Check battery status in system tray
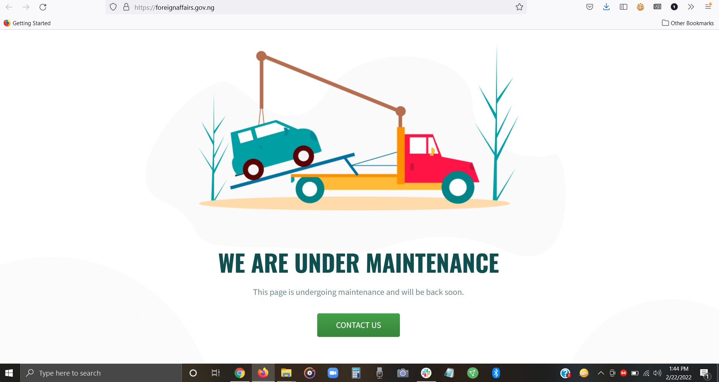 coord(635,373)
